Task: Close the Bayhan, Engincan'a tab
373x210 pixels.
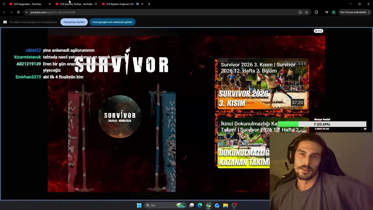Action: point(142,4)
